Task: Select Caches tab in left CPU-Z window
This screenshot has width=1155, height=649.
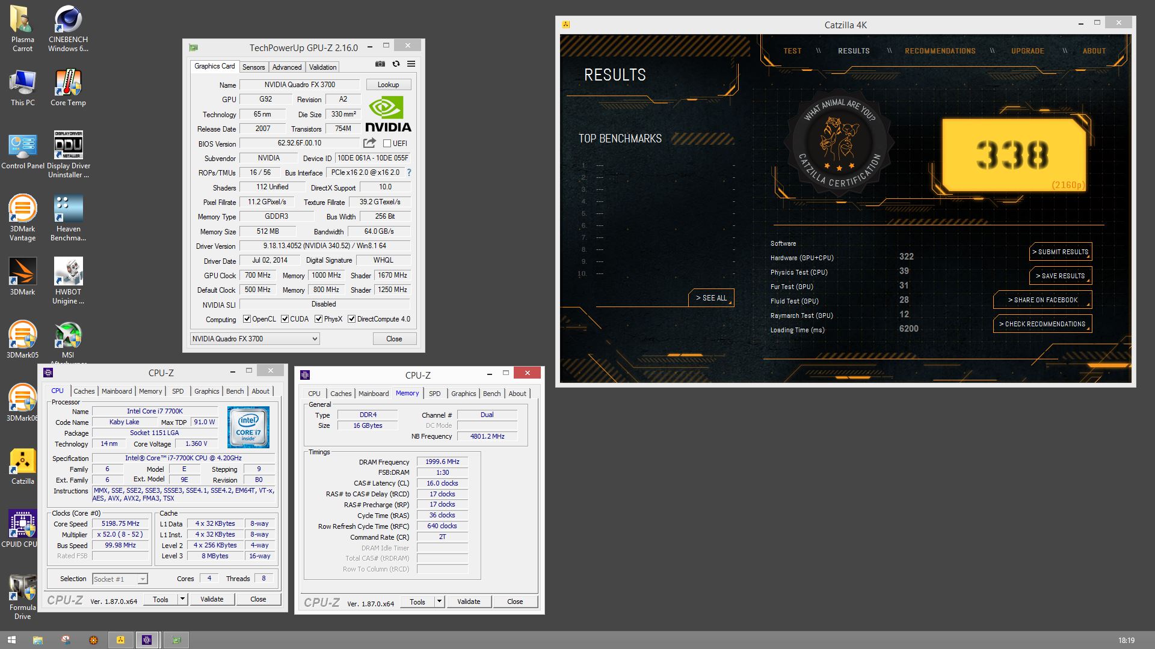Action: tap(84, 391)
